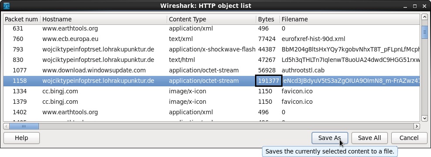
Task: Select packet 1334 favicon.ico row
Action: [x=211, y=91]
